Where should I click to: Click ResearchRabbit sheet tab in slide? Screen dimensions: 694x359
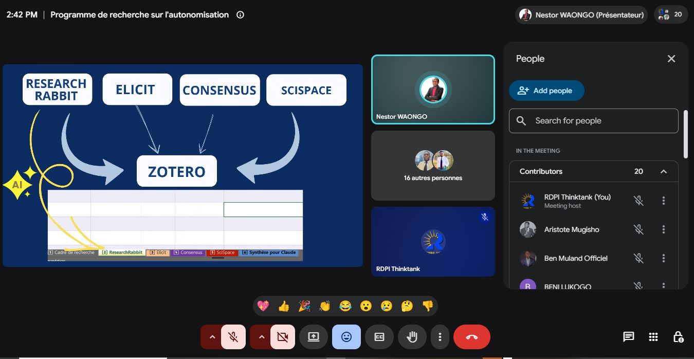coord(122,253)
